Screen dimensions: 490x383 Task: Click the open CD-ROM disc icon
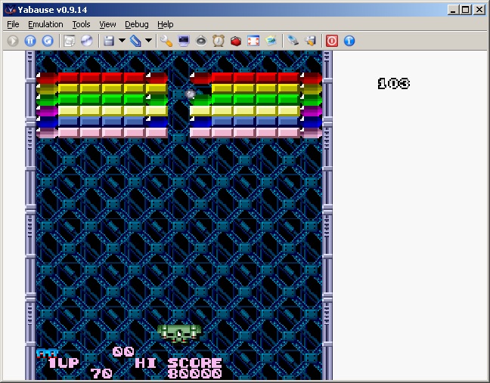pos(86,41)
